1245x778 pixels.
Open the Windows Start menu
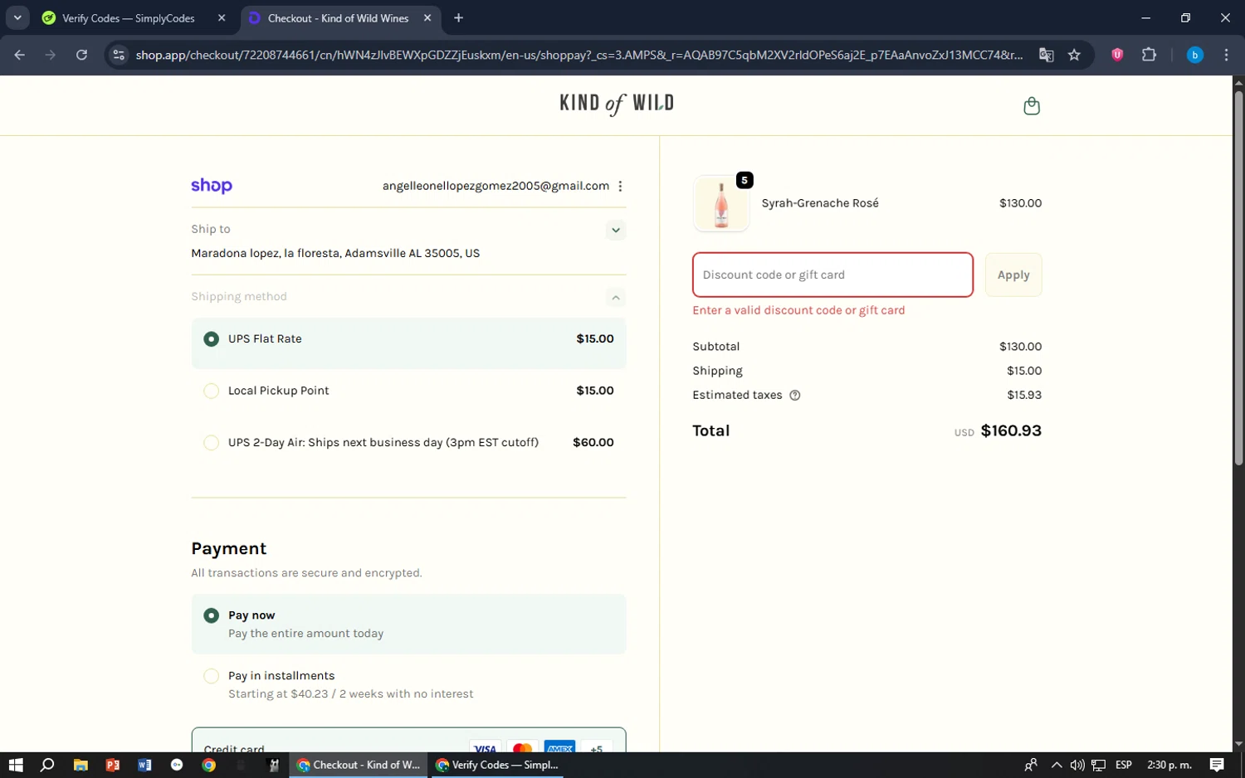coord(16,765)
